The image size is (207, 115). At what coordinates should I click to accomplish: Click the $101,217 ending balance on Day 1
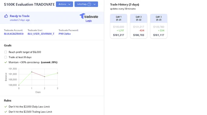[x=118, y=35]
